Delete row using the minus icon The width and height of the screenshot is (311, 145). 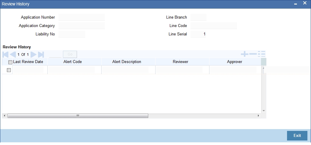click(253, 54)
